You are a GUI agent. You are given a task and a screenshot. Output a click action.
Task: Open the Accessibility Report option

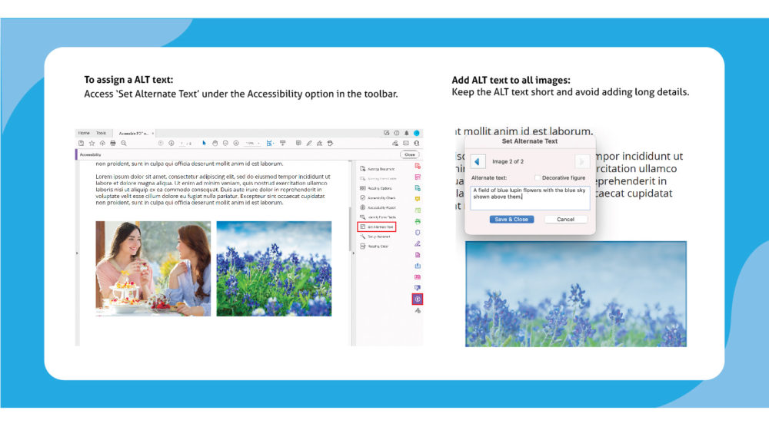pos(378,207)
